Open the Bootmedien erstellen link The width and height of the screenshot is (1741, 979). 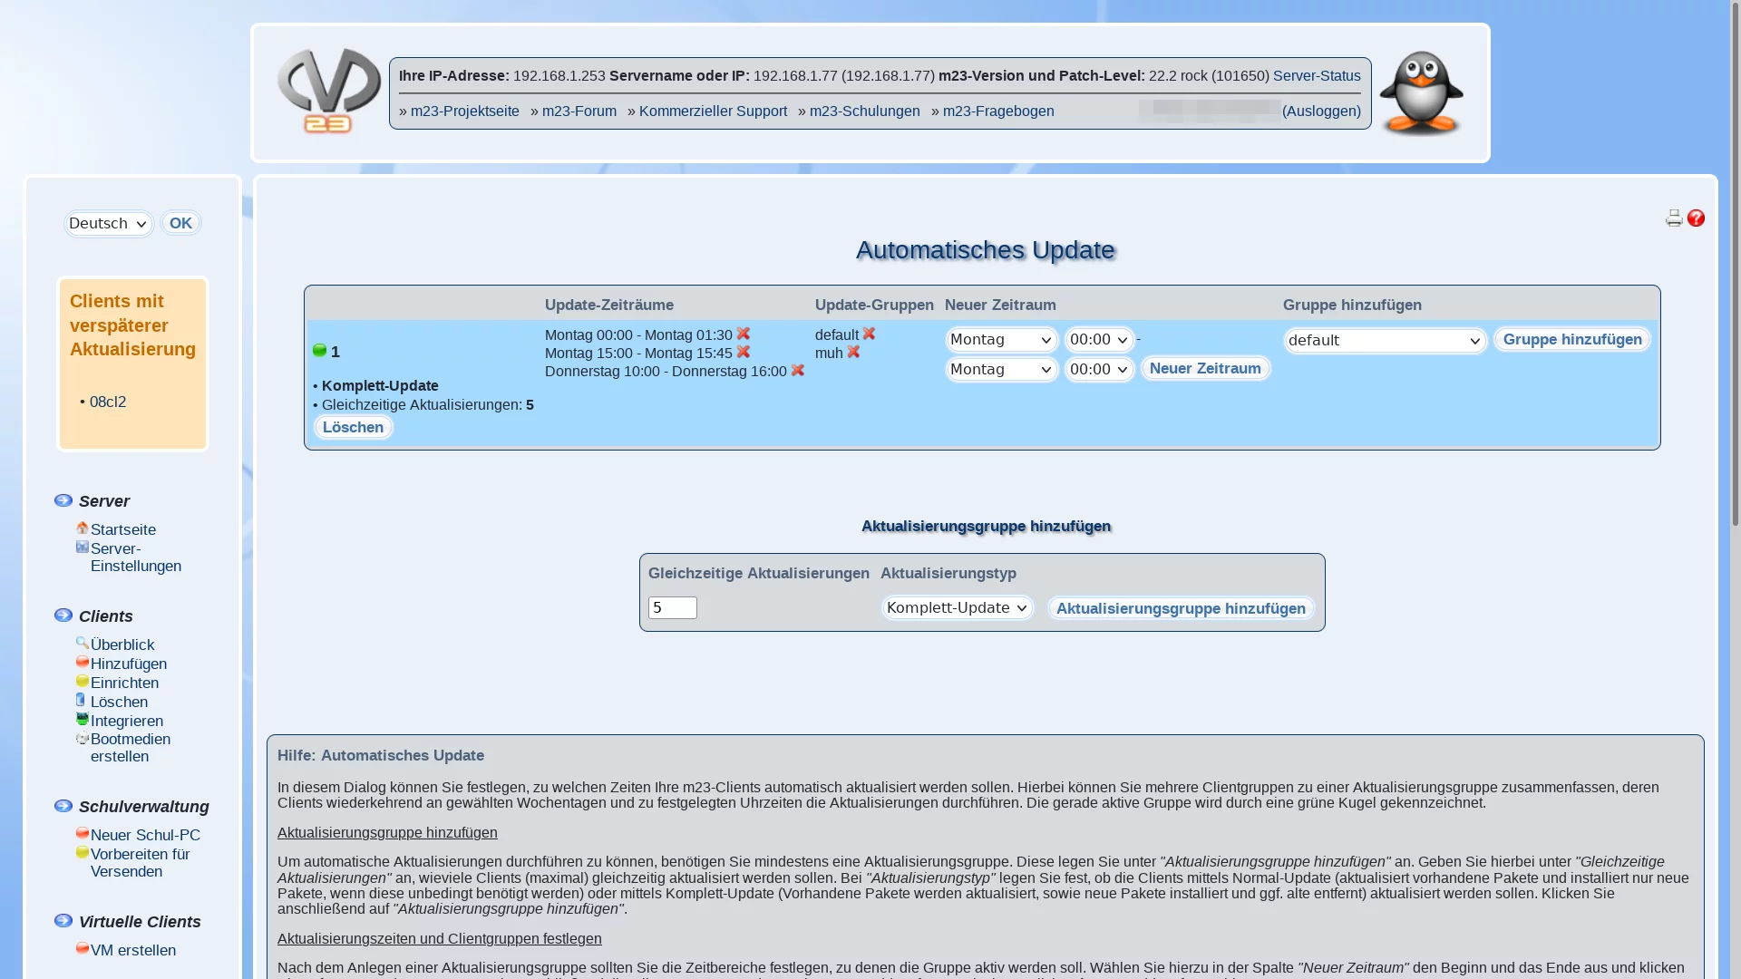pos(131,748)
